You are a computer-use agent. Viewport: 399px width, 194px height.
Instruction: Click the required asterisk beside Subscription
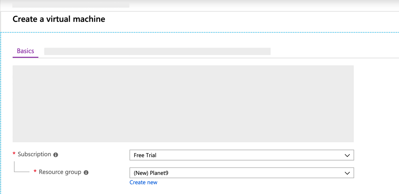click(14, 154)
